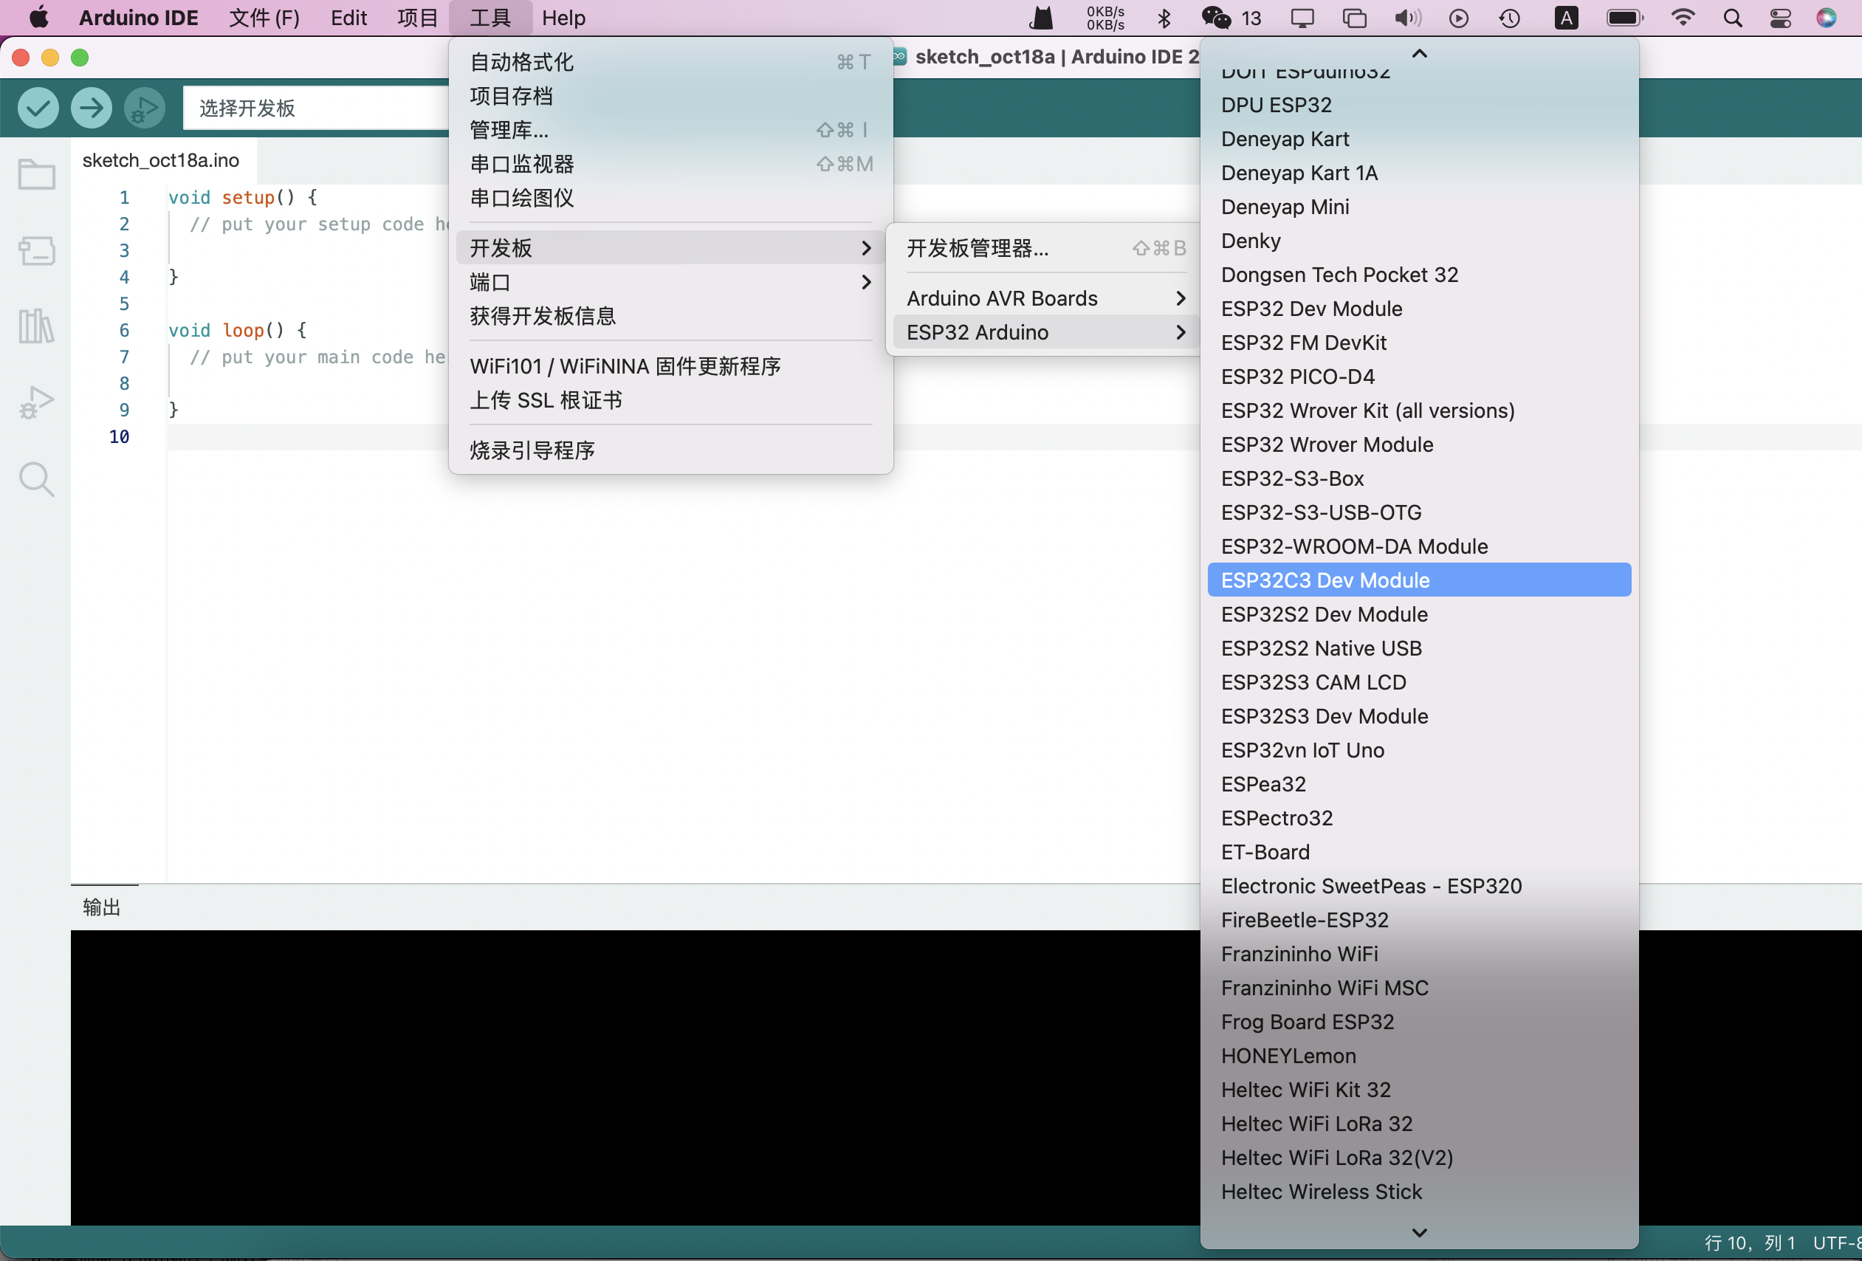The width and height of the screenshot is (1862, 1261).
Task: Open the Sketchbook folder sidebar icon
Action: coord(36,175)
